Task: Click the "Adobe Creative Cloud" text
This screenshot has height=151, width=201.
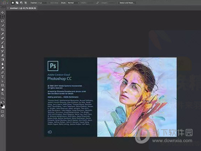Action: [x=59, y=75]
